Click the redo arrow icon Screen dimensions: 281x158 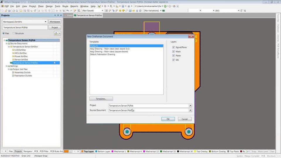(71, 11)
